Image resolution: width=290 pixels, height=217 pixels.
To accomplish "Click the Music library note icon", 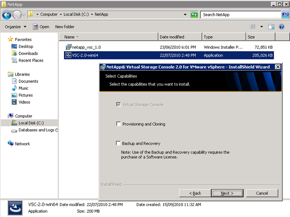I will [14, 88].
